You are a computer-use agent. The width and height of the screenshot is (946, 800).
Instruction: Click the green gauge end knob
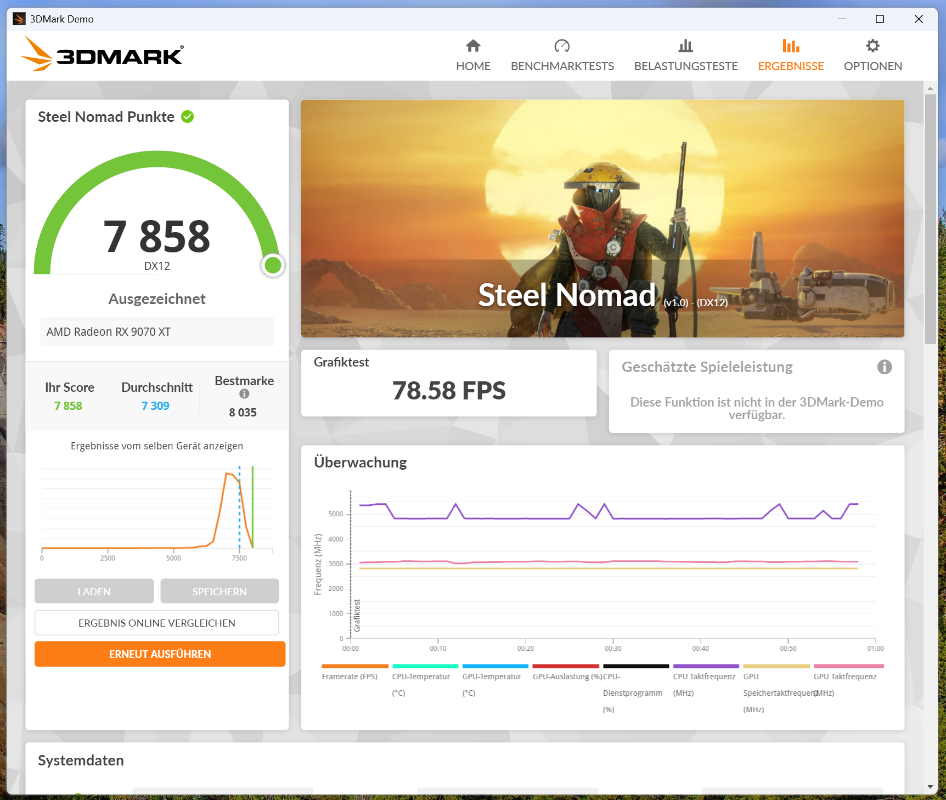click(x=273, y=266)
